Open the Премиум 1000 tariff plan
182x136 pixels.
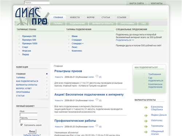(29, 44)
